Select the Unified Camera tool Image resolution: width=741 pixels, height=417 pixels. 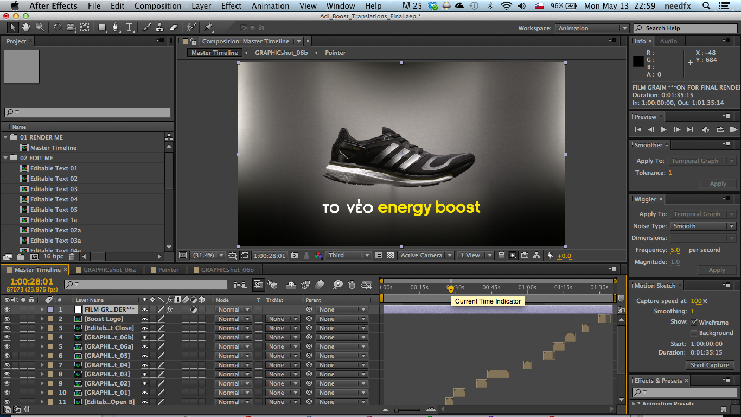point(71,27)
